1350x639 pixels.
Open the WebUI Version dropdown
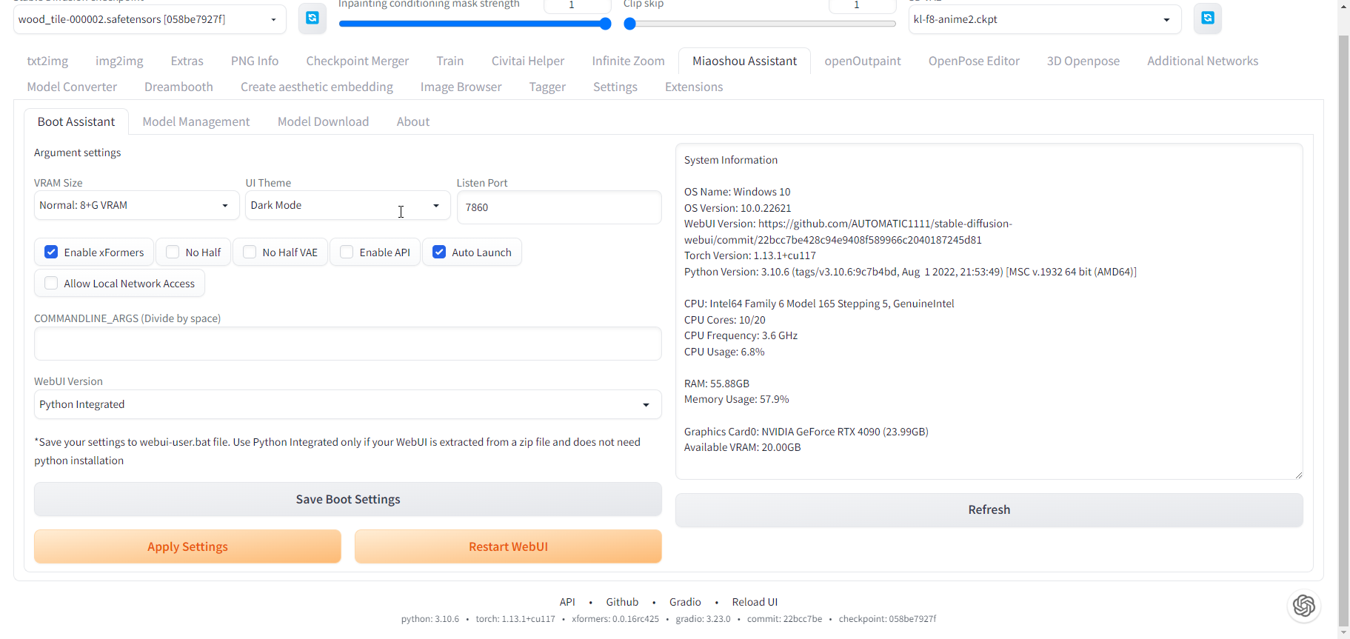pyautogui.click(x=347, y=404)
